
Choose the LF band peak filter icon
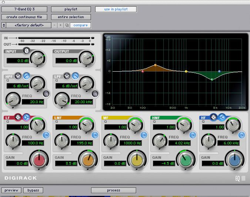(x=18, y=118)
